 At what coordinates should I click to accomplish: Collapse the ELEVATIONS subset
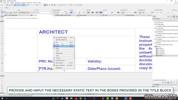tap(154, 32)
